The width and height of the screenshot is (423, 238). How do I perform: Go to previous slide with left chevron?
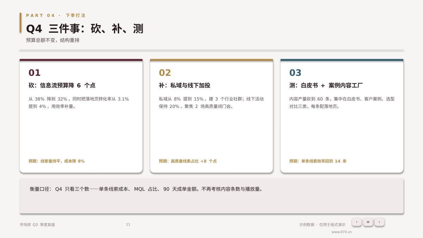pyautogui.click(x=356, y=222)
